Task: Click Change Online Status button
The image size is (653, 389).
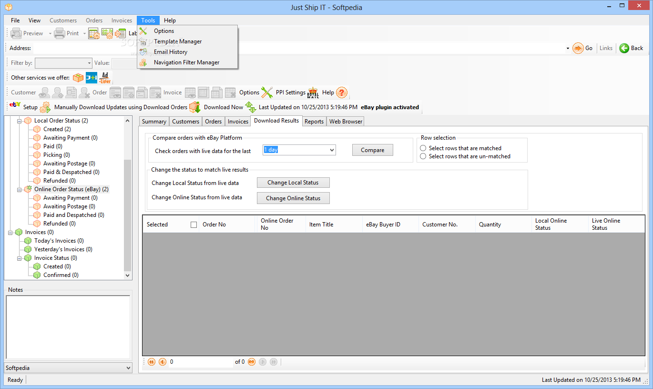Action: pos(293,198)
